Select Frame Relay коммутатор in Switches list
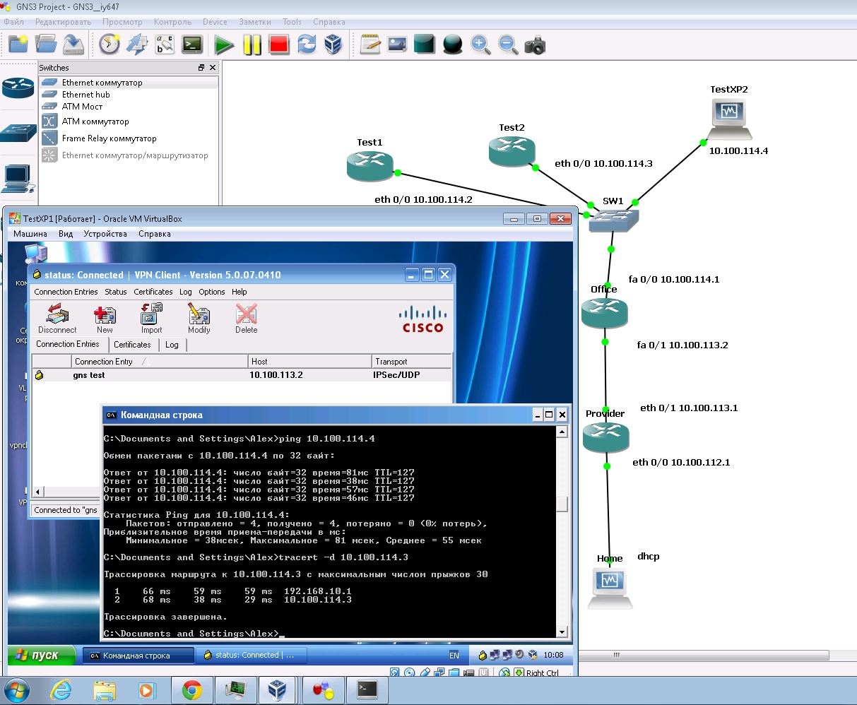Screen dimensions: 857x705 tap(129, 138)
